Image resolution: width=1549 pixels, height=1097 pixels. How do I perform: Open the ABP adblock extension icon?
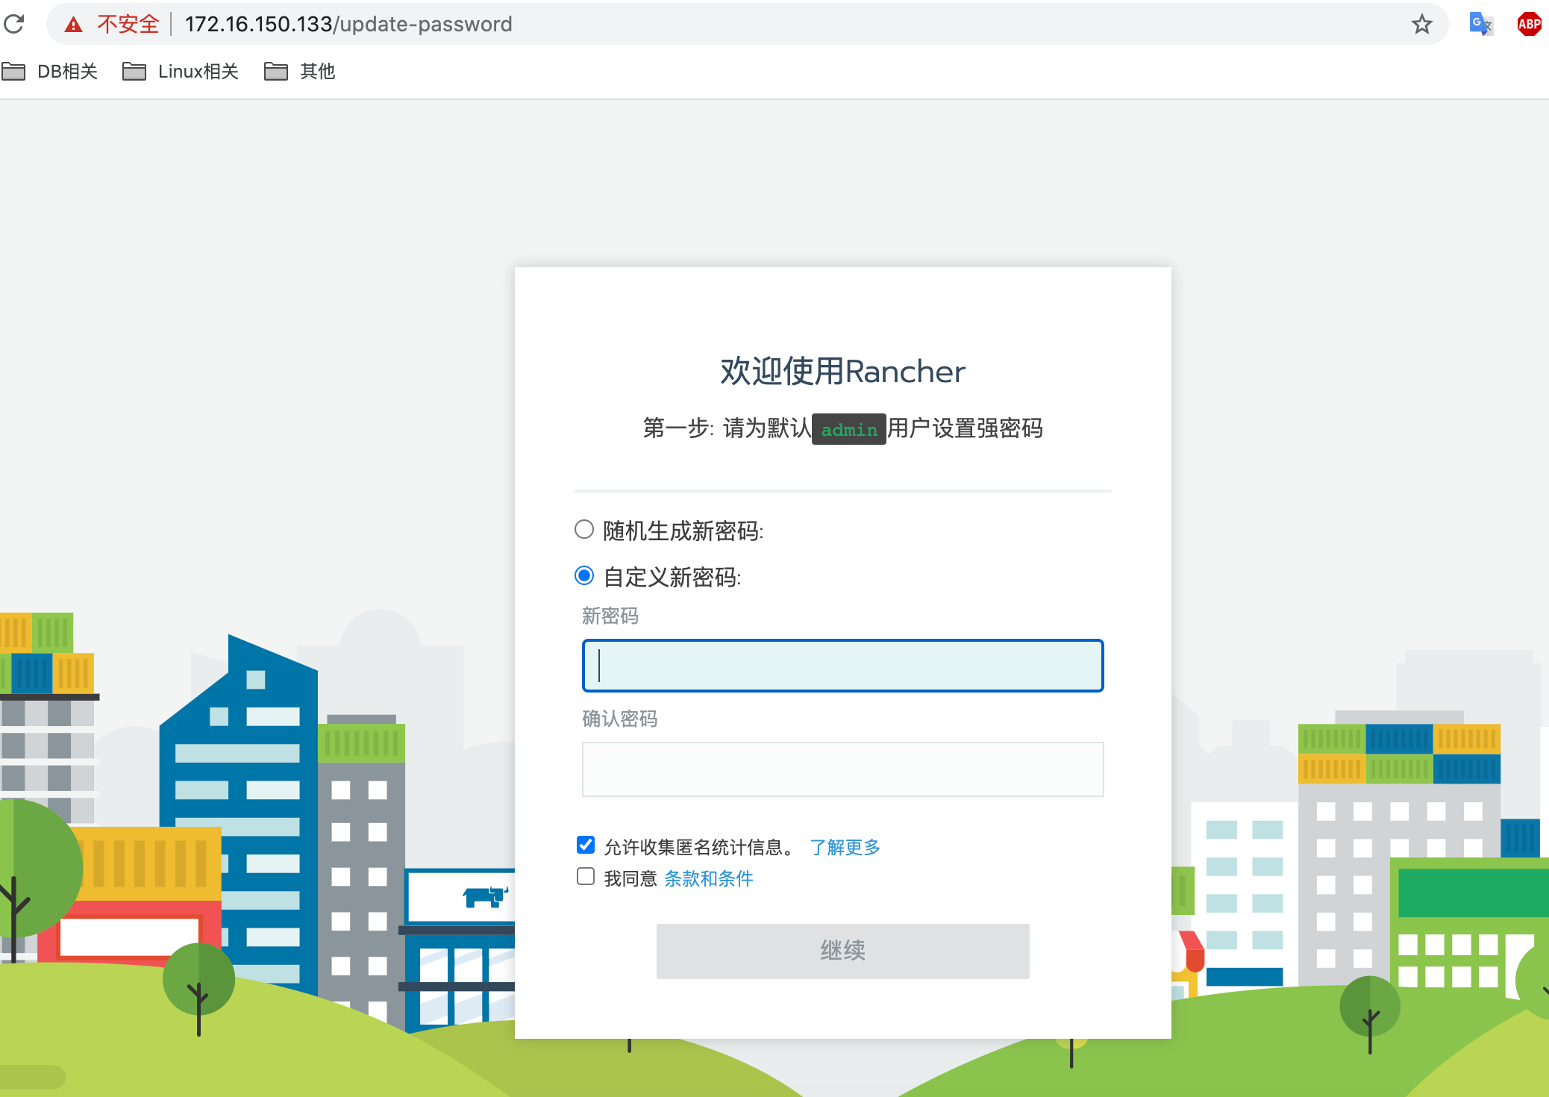[x=1529, y=25]
